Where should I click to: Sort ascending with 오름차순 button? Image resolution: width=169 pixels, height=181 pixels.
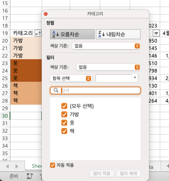pyautogui.click(x=72, y=34)
